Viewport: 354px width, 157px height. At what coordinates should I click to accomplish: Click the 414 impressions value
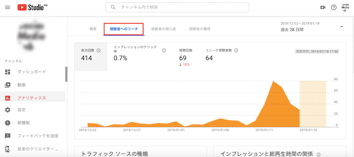point(86,58)
